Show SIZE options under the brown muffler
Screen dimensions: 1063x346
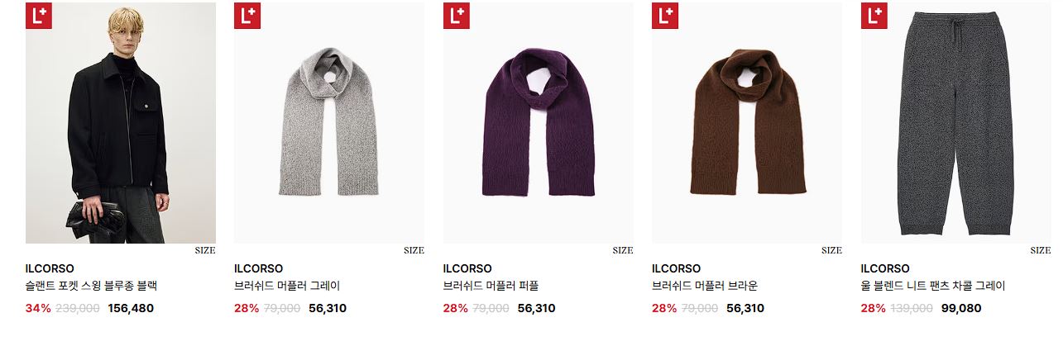(x=831, y=250)
